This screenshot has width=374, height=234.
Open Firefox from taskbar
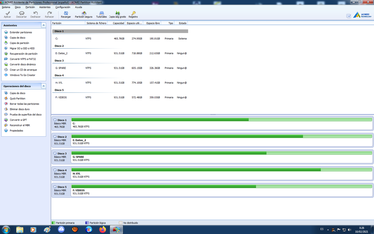(103, 230)
